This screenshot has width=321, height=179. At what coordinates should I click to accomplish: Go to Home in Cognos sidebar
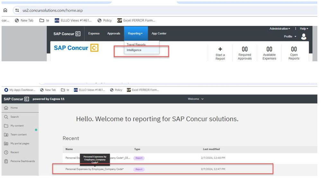coord(20,108)
